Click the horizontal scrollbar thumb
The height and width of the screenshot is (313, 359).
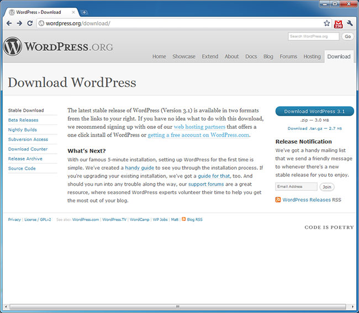[178, 306]
